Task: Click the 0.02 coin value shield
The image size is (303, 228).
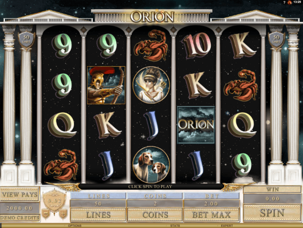Action: (x=55, y=200)
